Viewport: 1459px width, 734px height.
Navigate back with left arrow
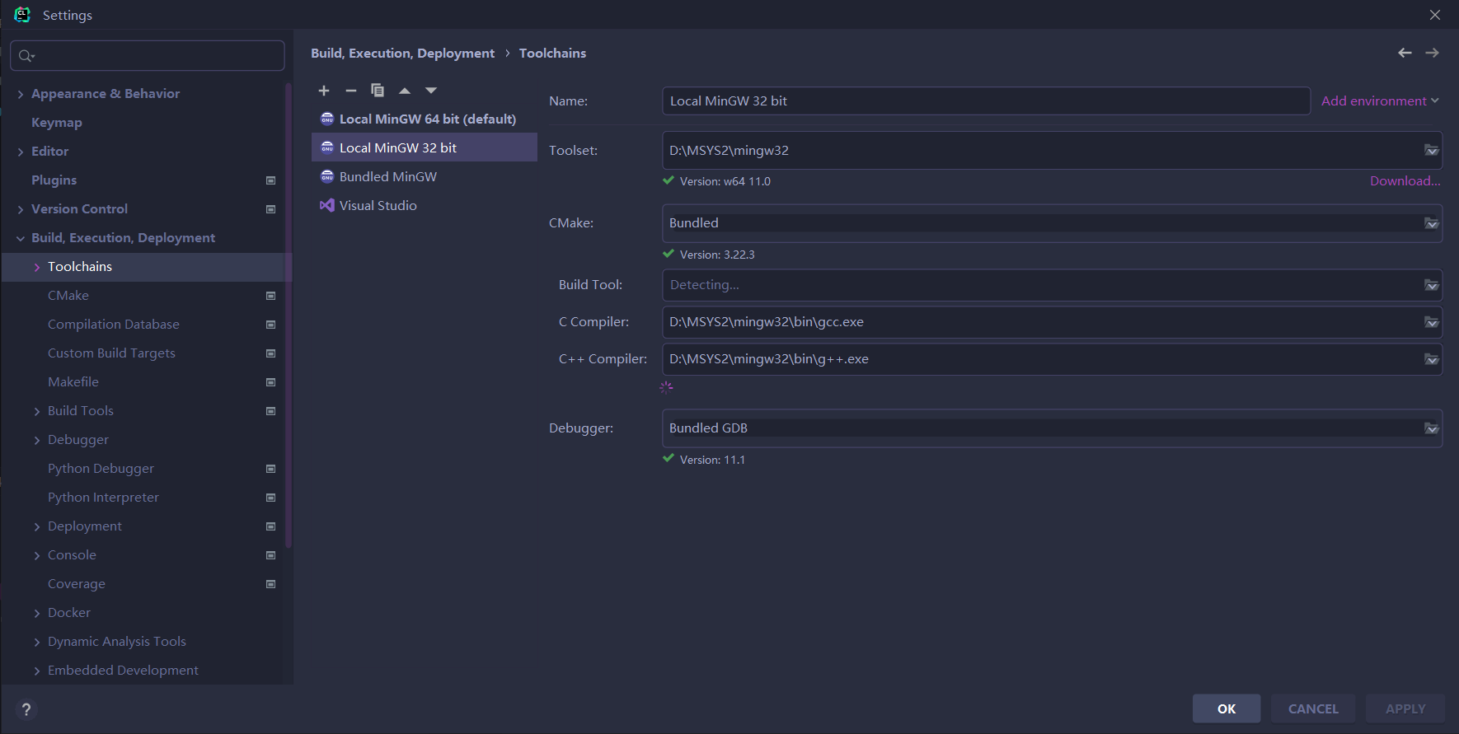click(x=1405, y=53)
